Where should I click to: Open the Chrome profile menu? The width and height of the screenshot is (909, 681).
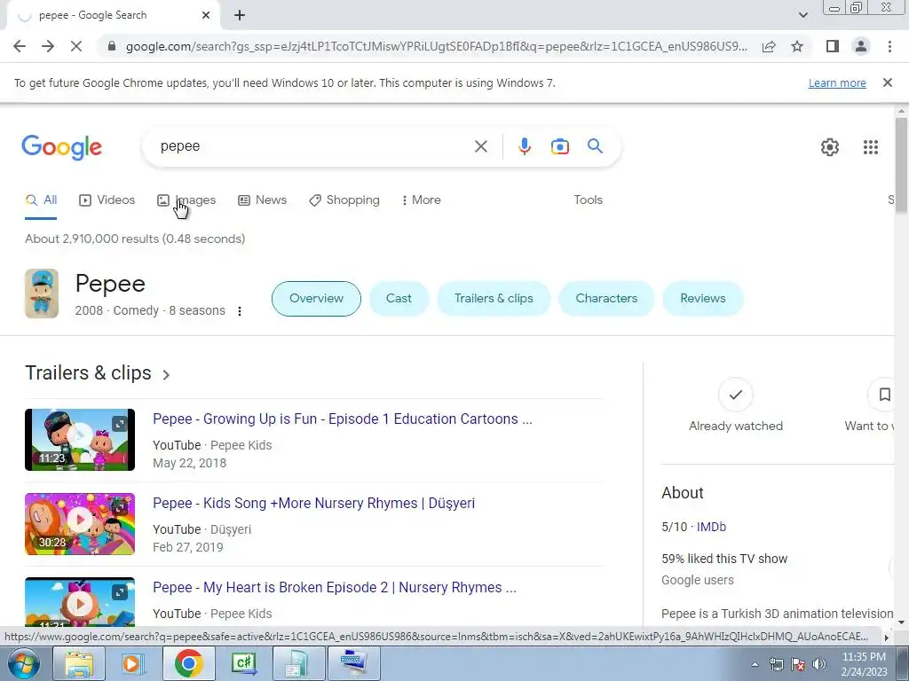pos(861,46)
